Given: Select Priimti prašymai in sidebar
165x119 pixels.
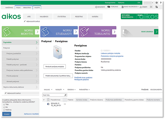Looking at the screenshot, I should pos(21,76).
